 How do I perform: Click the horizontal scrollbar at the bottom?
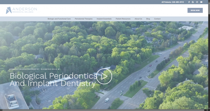click(104, 110)
